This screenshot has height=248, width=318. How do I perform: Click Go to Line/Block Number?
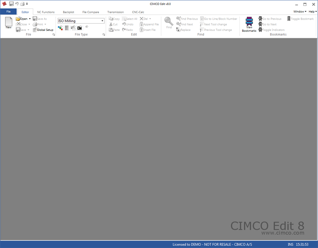tap(219, 19)
